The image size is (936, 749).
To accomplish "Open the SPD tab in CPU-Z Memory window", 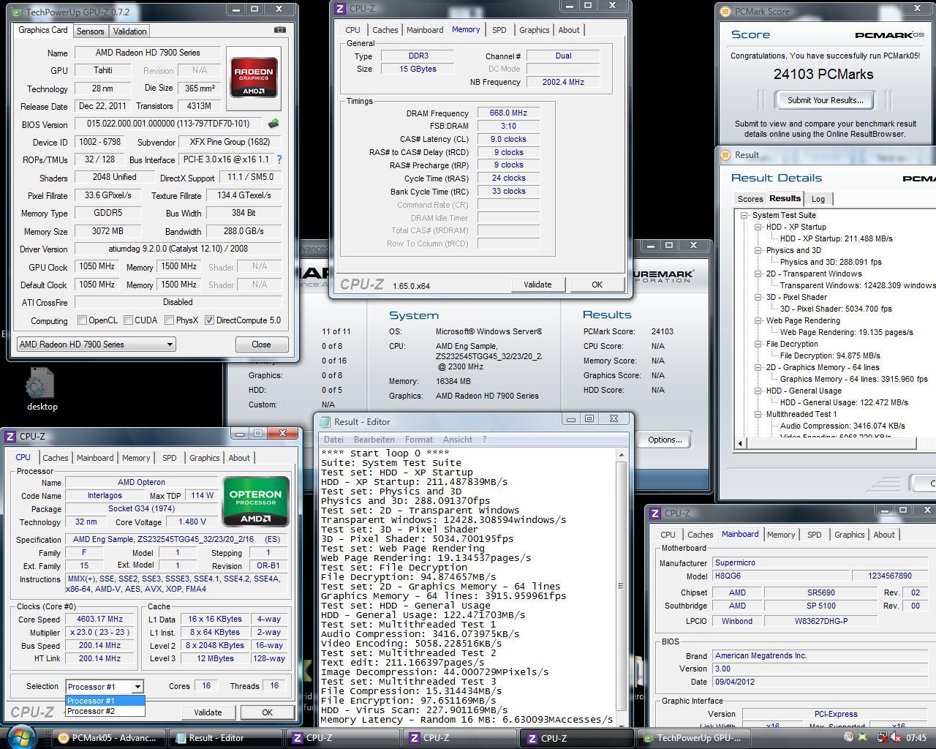I will (499, 30).
